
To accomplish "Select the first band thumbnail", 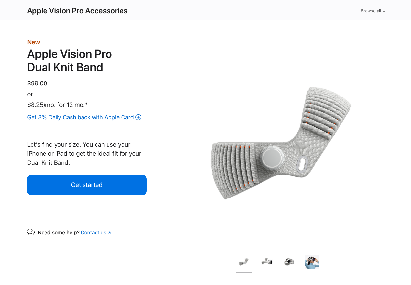I will pyautogui.click(x=244, y=262).
